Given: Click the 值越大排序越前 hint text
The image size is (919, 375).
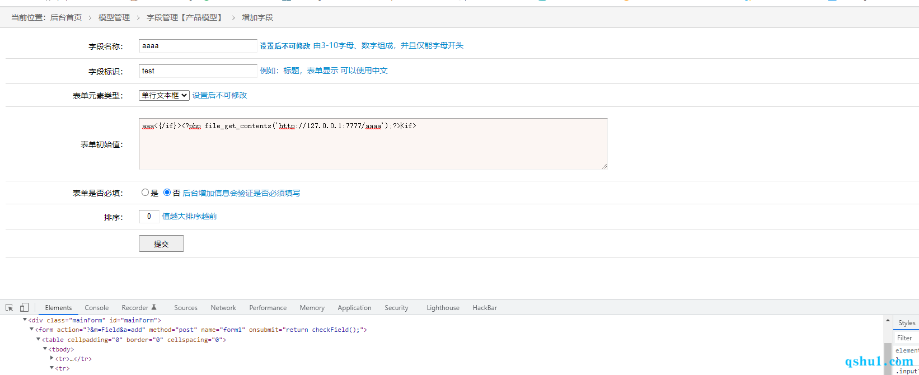Looking at the screenshot, I should 189,216.
